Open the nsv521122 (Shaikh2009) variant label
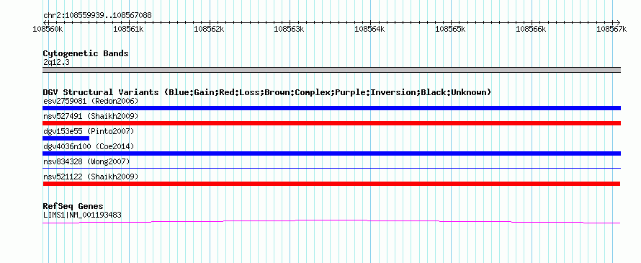641x263 pixels. pyautogui.click(x=91, y=177)
